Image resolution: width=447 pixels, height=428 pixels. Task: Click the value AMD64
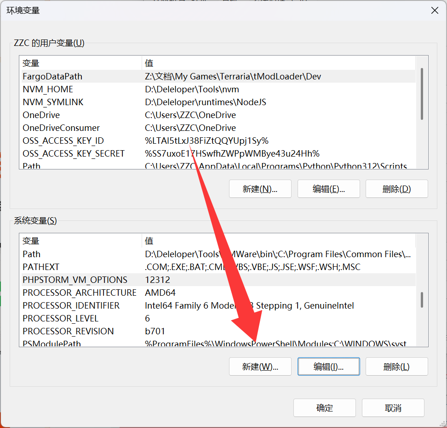(x=160, y=293)
